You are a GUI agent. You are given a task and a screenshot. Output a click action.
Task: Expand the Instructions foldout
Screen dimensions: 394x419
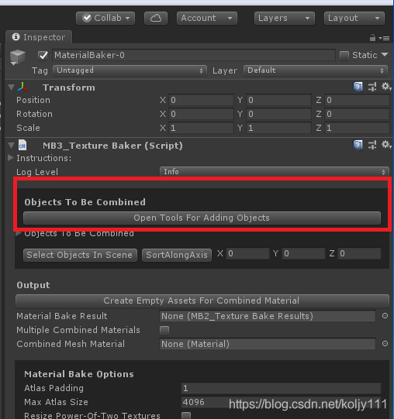11,158
